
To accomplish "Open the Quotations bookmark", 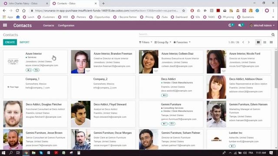I will pyautogui.click(x=246, y=17).
